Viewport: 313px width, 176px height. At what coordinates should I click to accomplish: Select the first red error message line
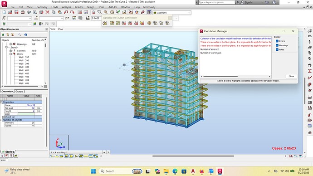click(236, 42)
